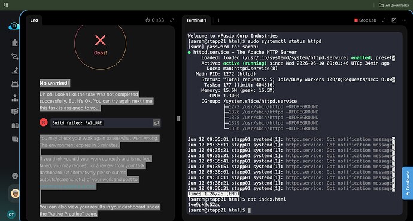Open the open-book sidebar icon

pyautogui.click(x=15, y=125)
